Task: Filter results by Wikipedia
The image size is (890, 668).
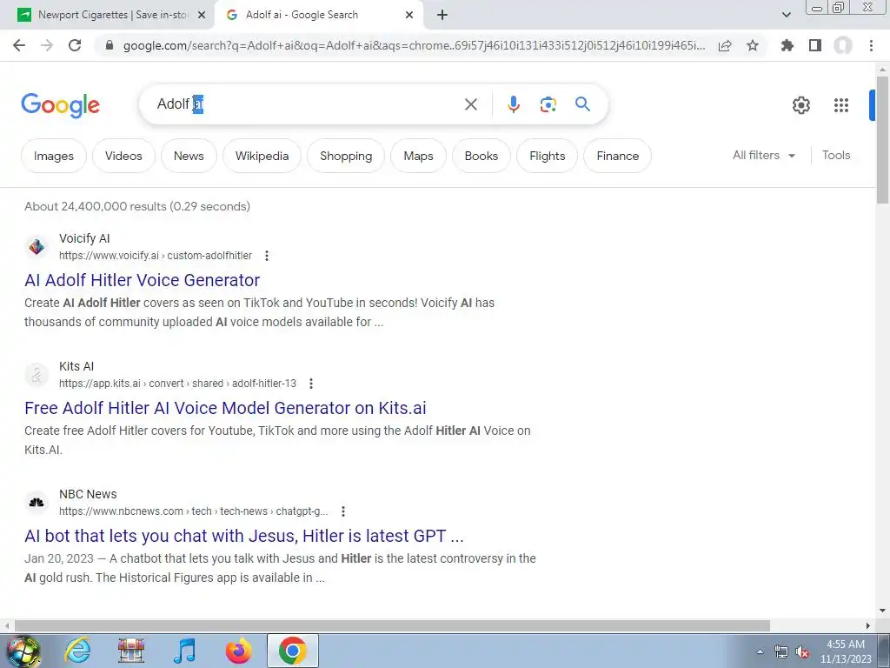Action: tap(262, 156)
